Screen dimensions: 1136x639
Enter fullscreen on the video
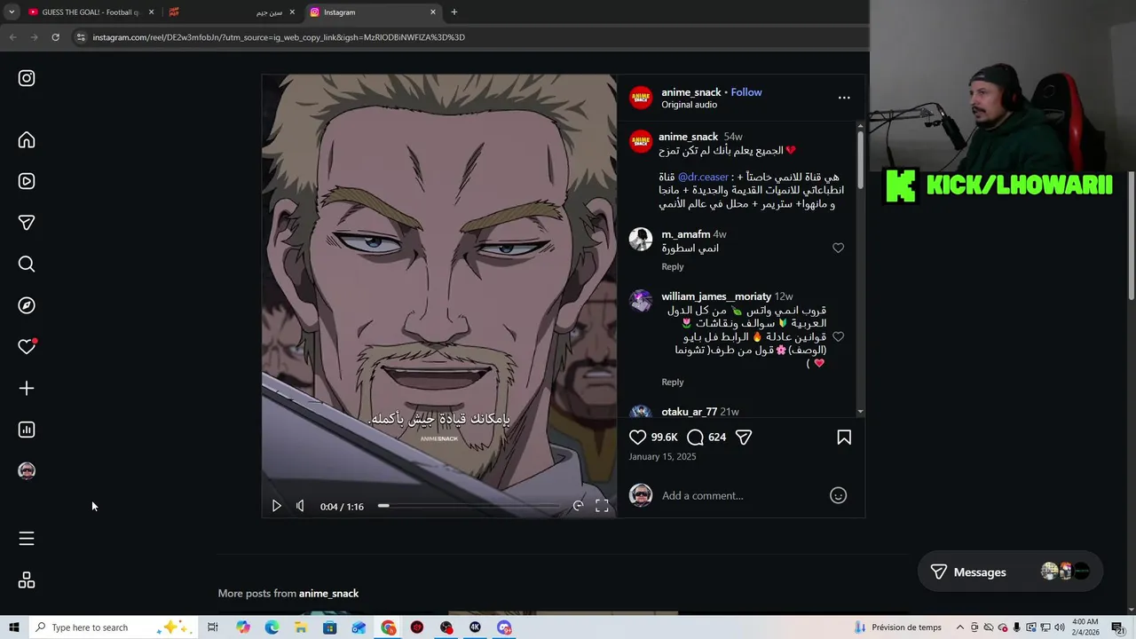pyautogui.click(x=602, y=506)
